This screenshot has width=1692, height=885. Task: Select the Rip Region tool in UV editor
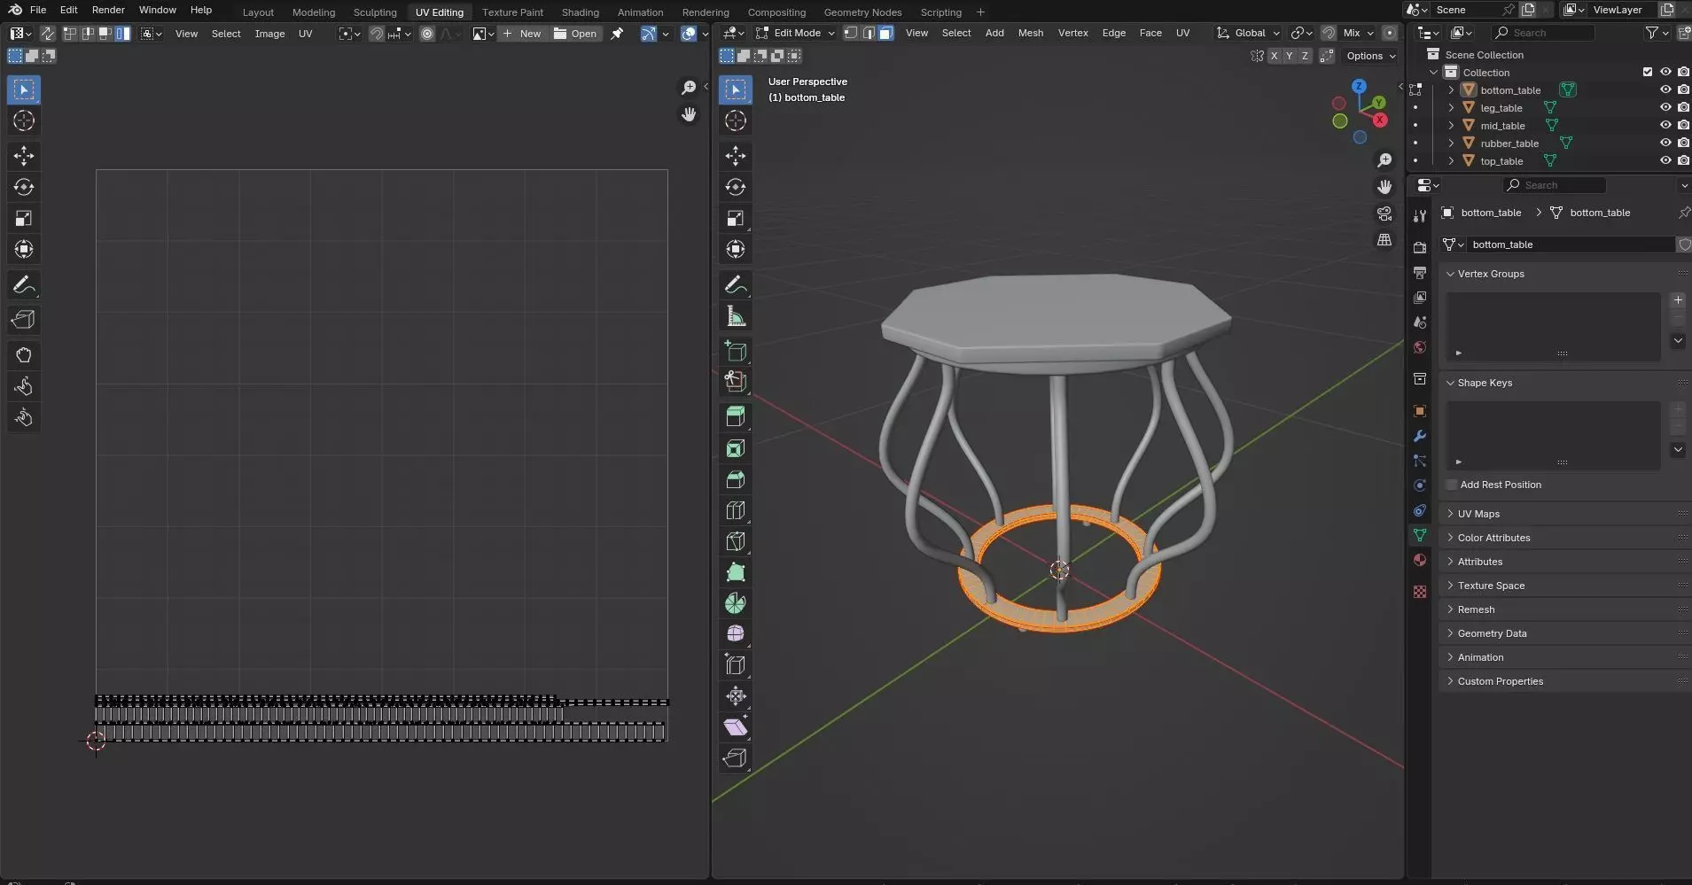pyautogui.click(x=24, y=320)
